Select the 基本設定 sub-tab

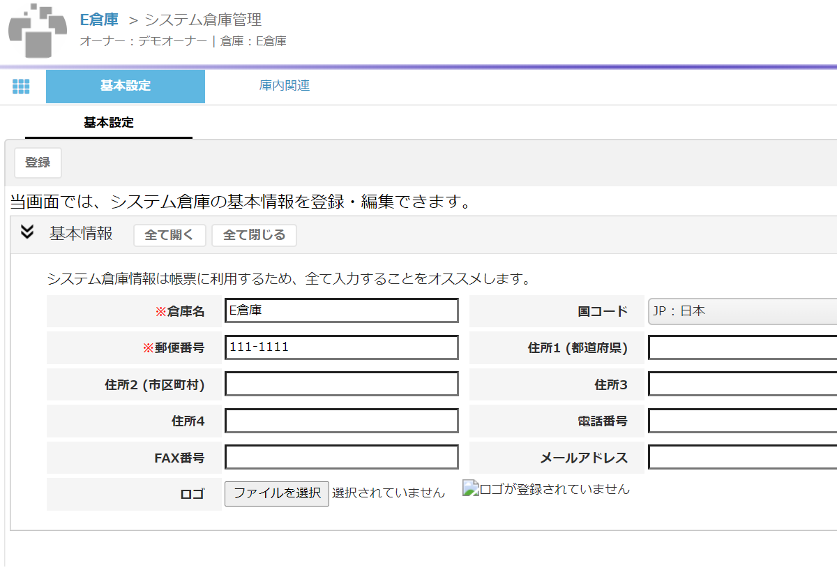click(x=109, y=123)
